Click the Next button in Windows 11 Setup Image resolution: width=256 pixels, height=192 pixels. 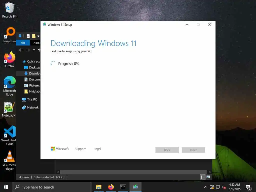[193, 150]
